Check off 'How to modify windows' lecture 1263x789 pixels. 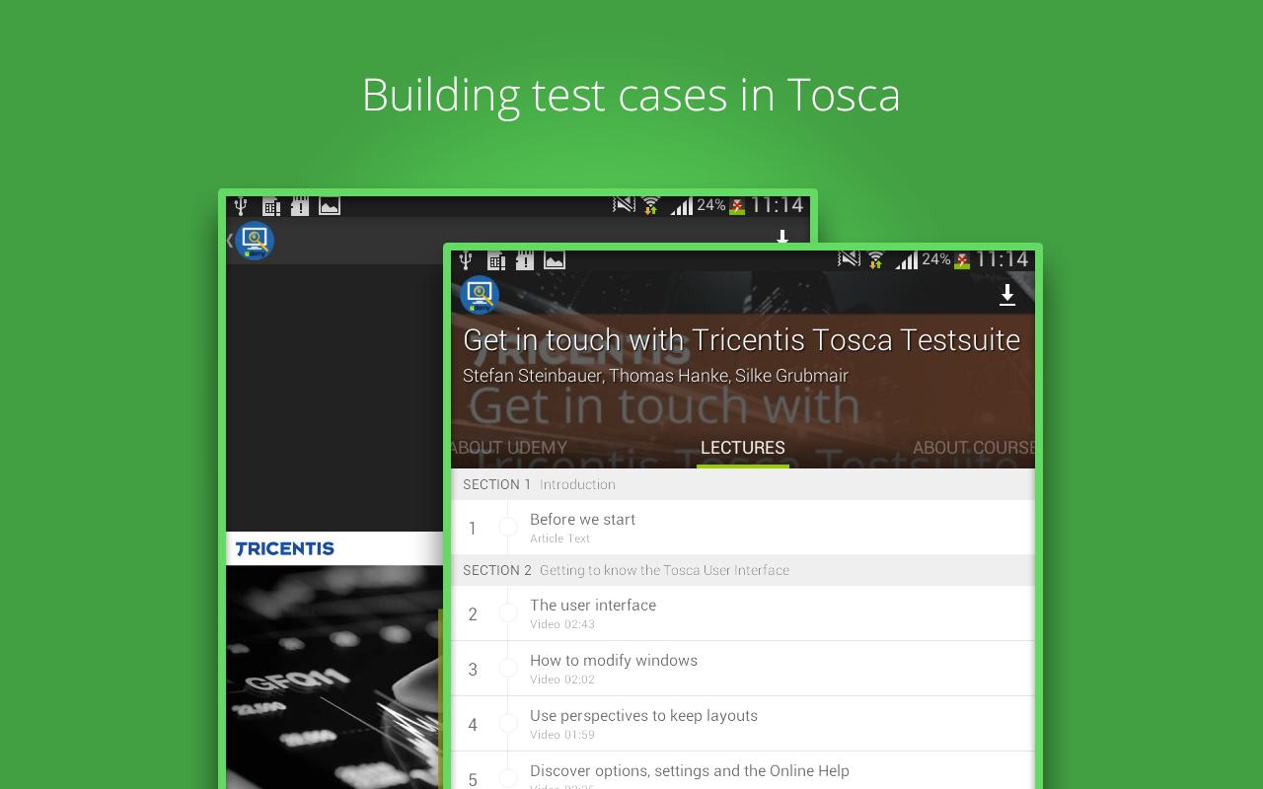(510, 668)
